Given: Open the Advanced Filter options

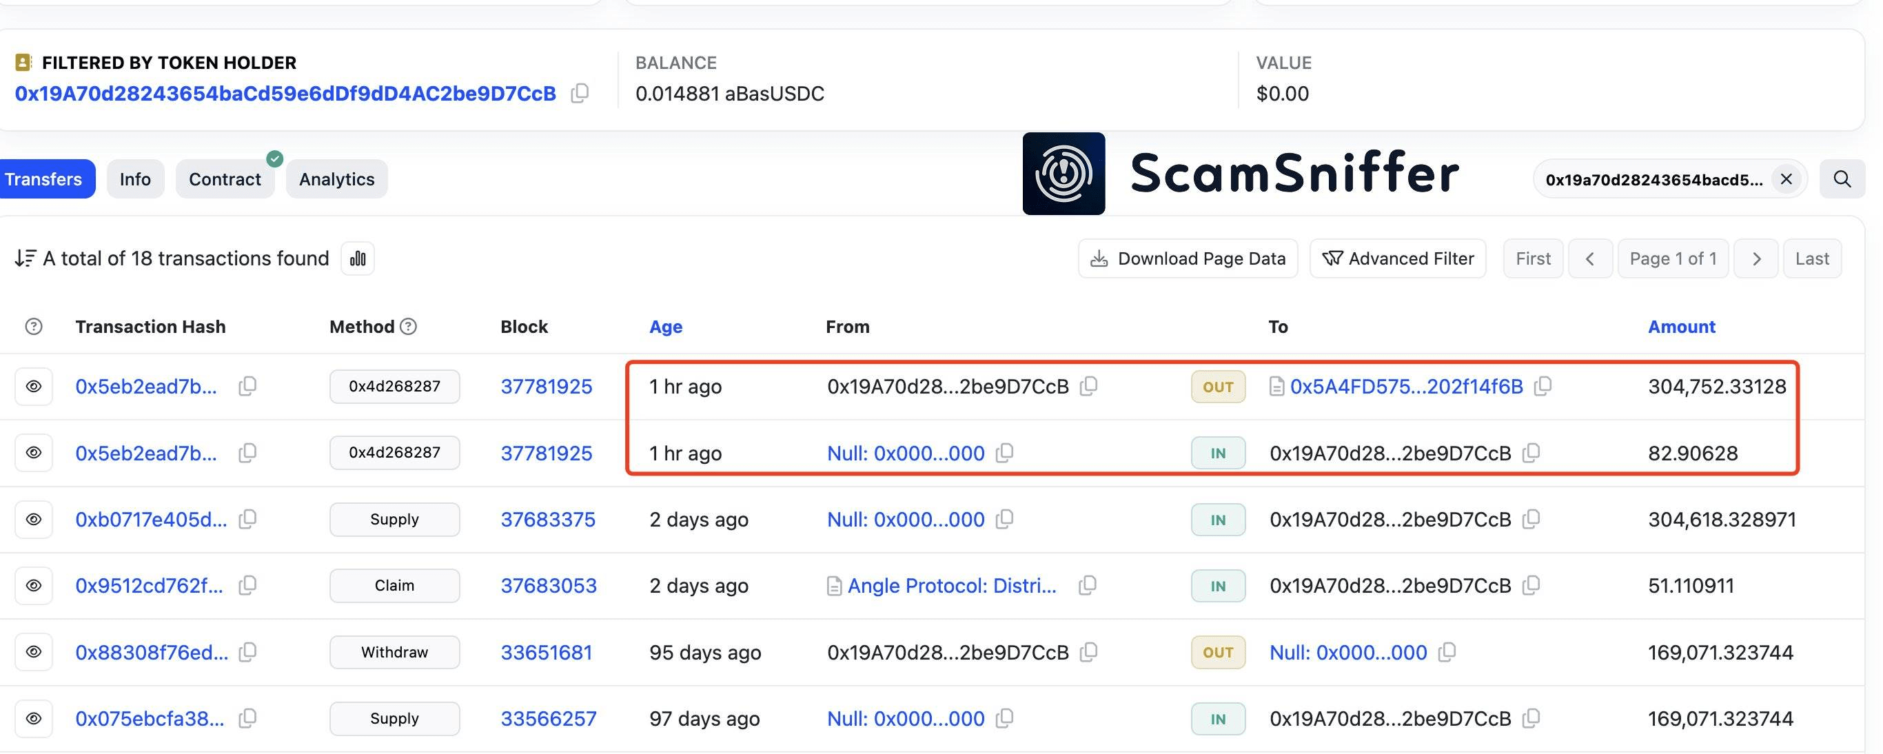Looking at the screenshot, I should (1398, 258).
